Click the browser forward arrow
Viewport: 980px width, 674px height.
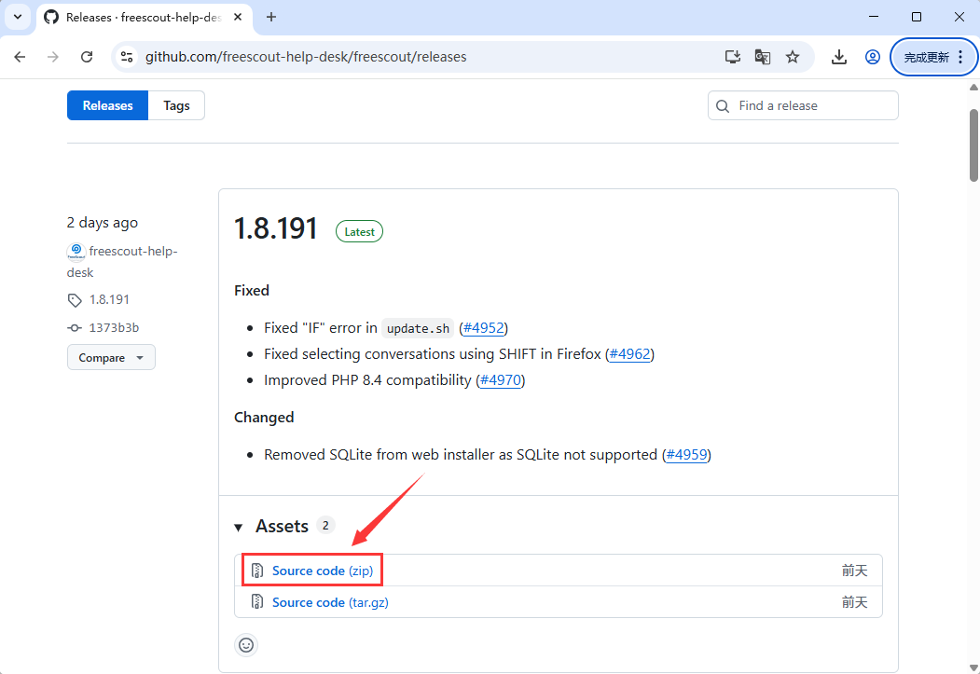53,57
